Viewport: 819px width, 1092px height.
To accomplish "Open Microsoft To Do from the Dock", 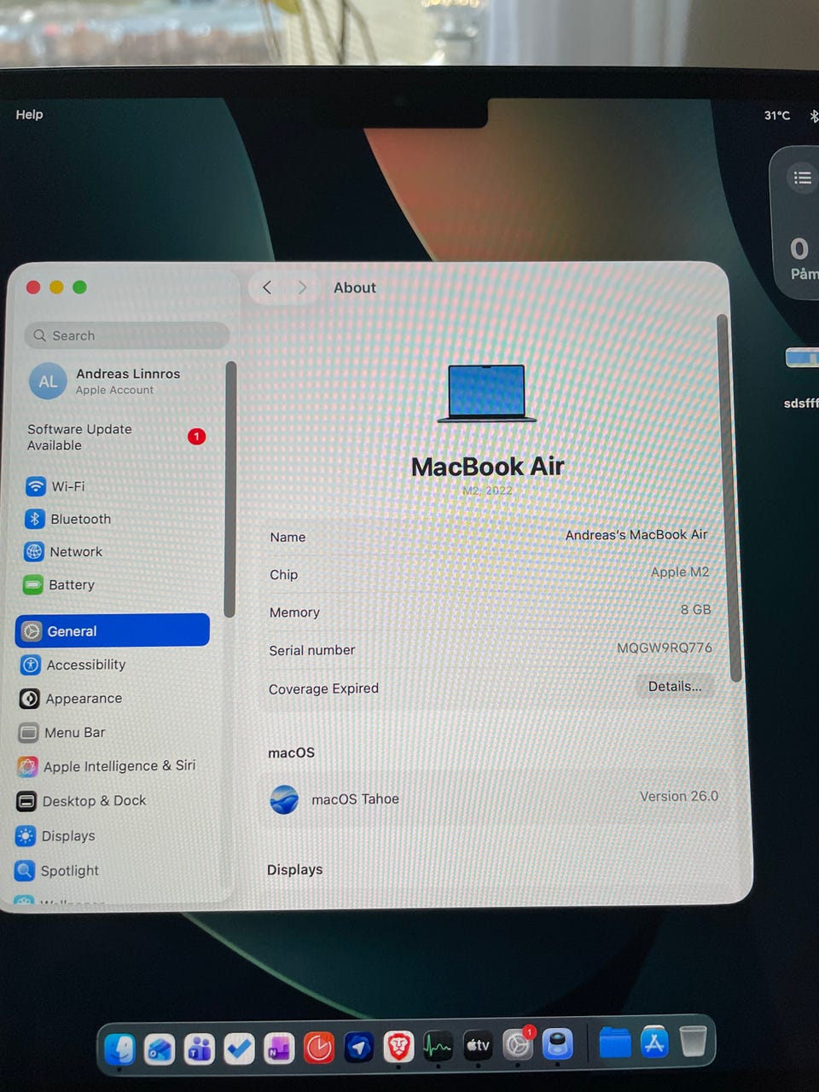I will pyautogui.click(x=239, y=1048).
